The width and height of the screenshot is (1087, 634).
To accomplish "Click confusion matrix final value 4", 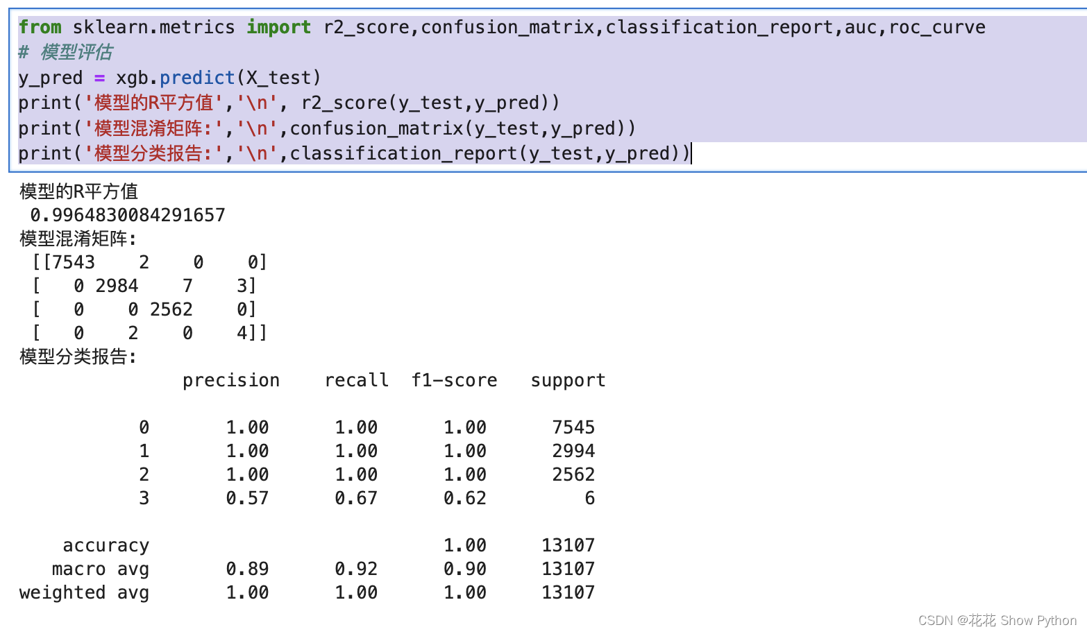I will coord(242,333).
